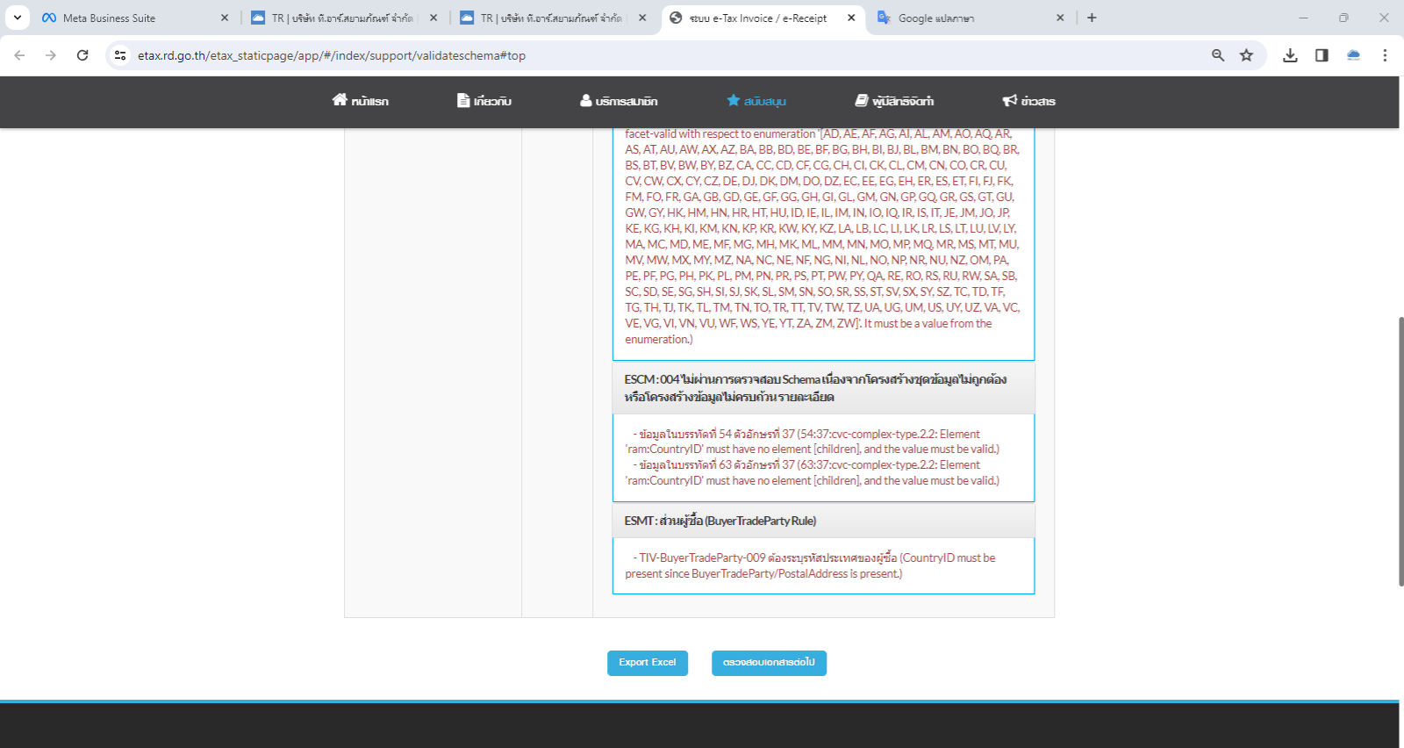Switch to the first TR company tab
This screenshot has height=748, width=1404.
click(x=342, y=18)
